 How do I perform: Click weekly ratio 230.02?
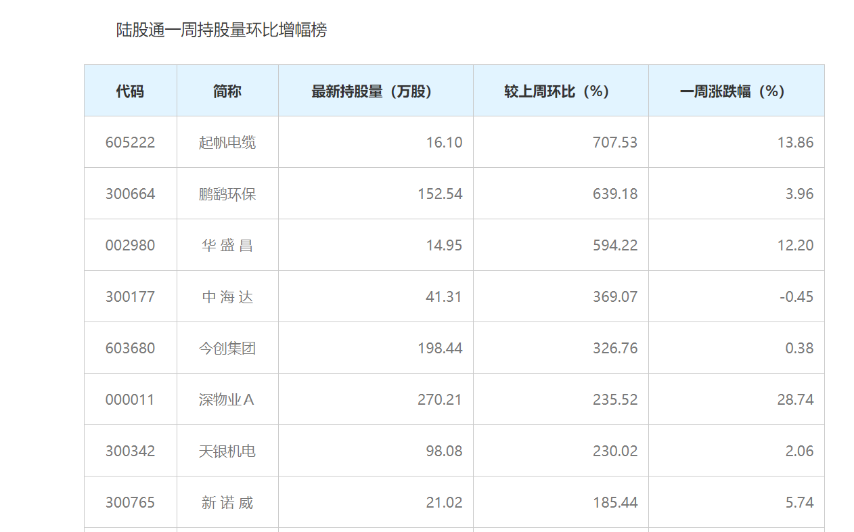(x=615, y=451)
